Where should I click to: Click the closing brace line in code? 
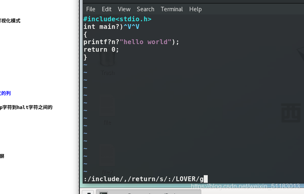tap(85, 57)
